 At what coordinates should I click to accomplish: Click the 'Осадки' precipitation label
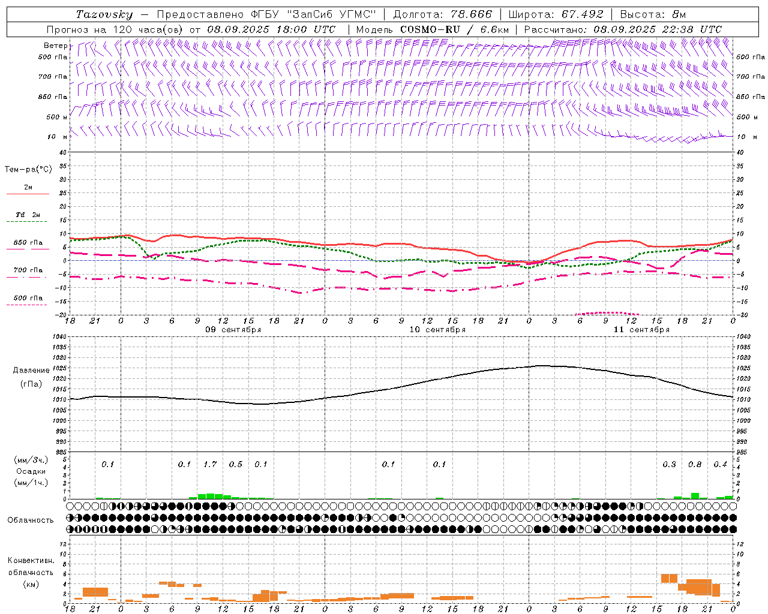click(31, 471)
